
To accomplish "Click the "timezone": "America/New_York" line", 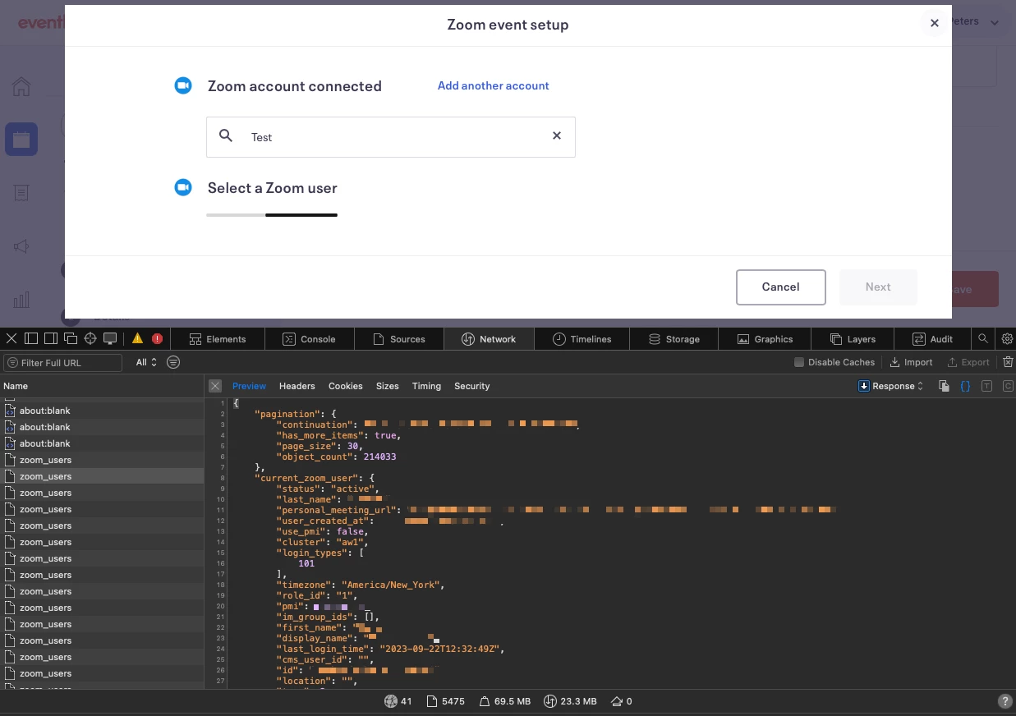I will (x=360, y=585).
